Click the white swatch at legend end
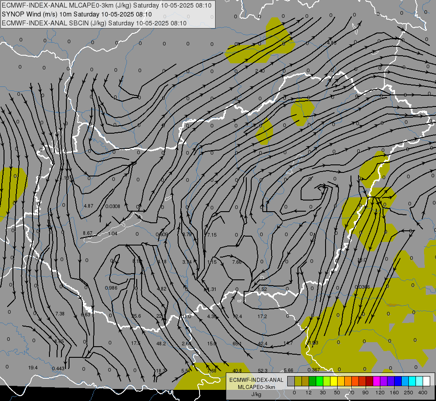436x401 pixels. click(427, 381)
